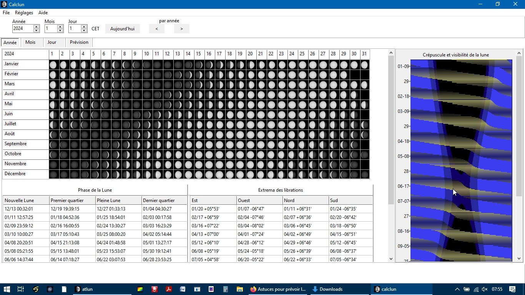Click scroll-down arrow of twilight chart panel

click(x=519, y=259)
